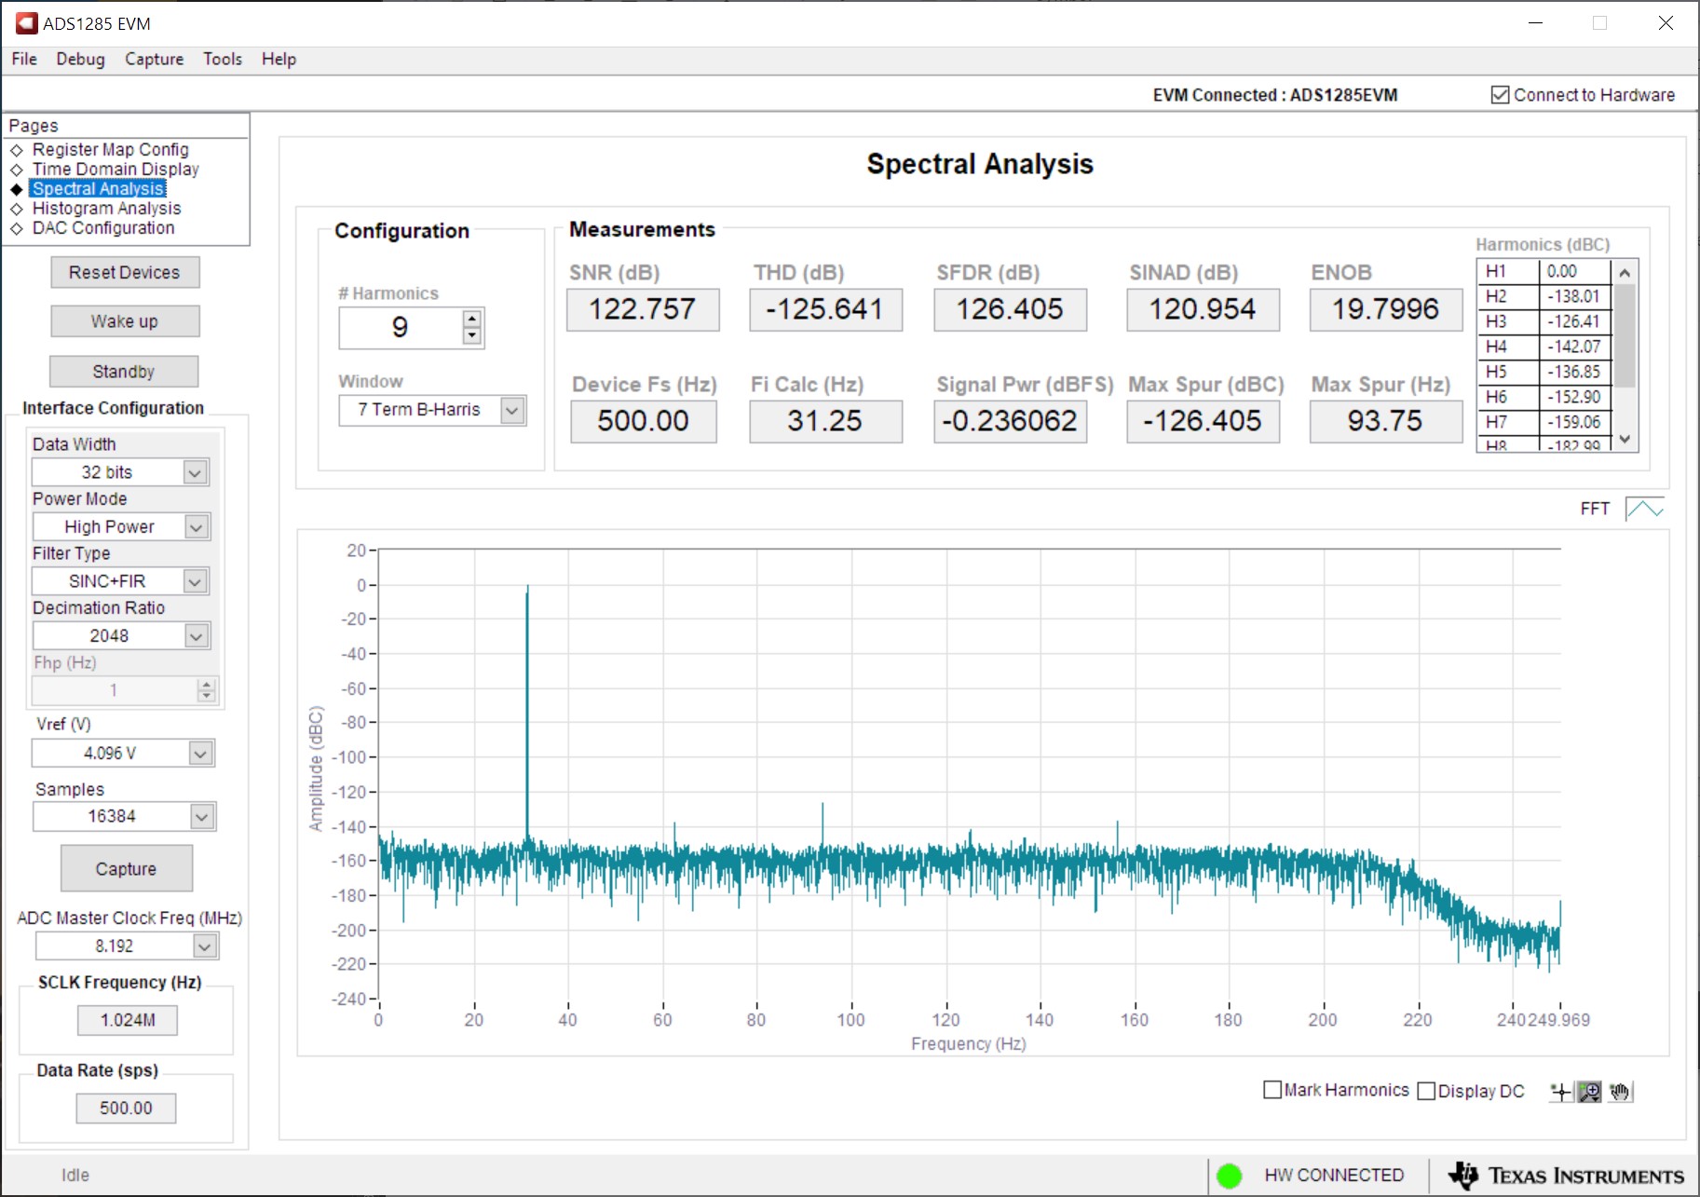Click the Wake up button

click(125, 321)
